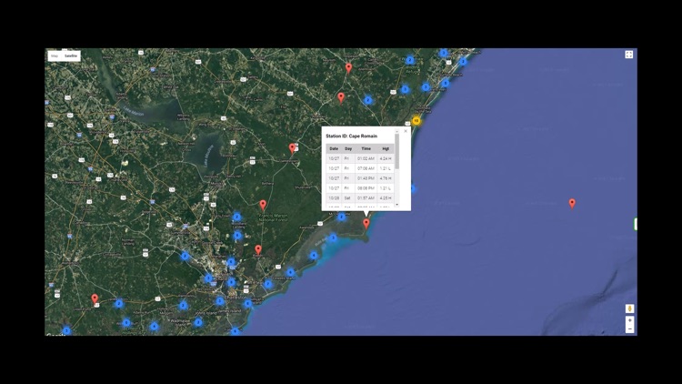Open the blue cluster touching the popup's right edge
The height and width of the screenshot is (384, 682).
point(413,188)
